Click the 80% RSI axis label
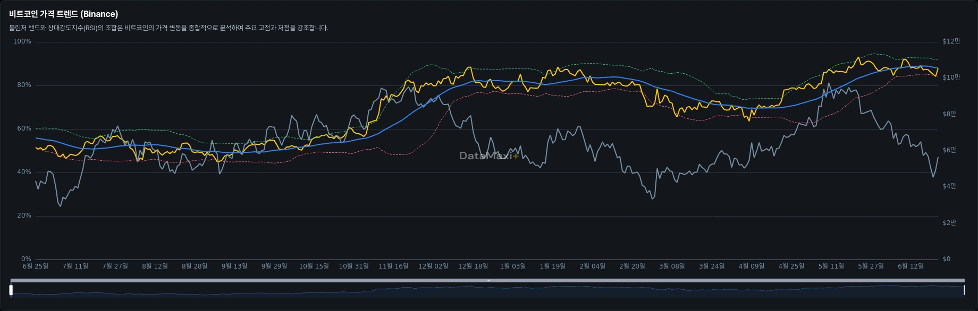Screen dimensions: 978x311 (24, 85)
